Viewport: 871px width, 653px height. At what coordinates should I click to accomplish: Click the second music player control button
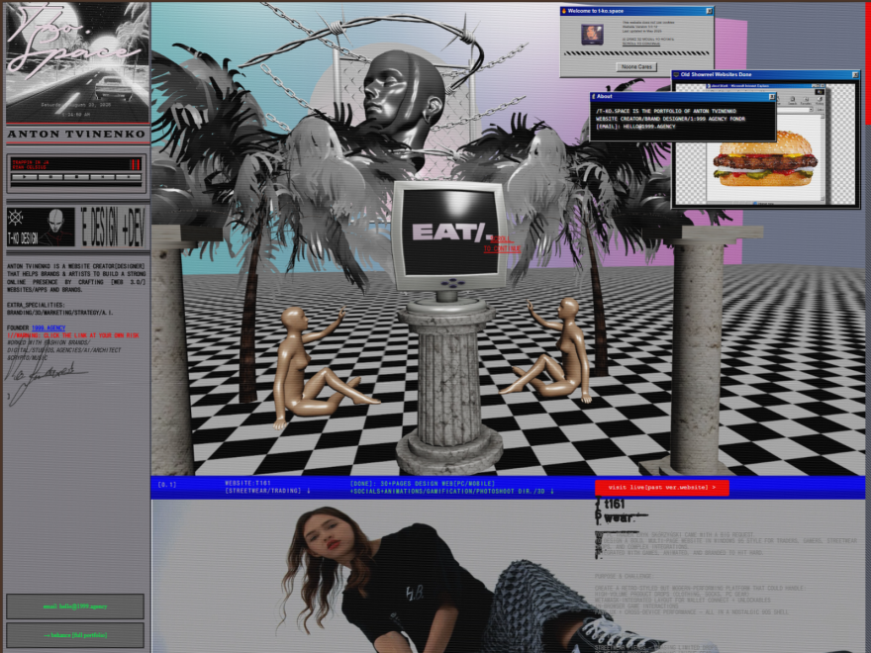[x=50, y=177]
